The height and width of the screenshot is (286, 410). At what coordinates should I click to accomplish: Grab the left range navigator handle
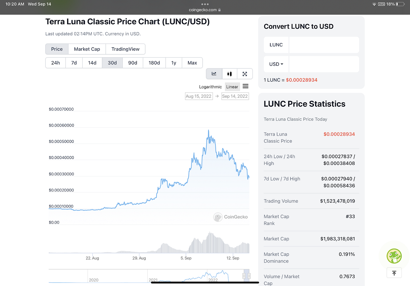244,276
